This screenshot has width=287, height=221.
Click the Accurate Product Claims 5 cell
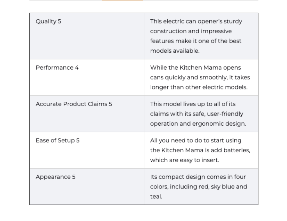(x=87, y=114)
